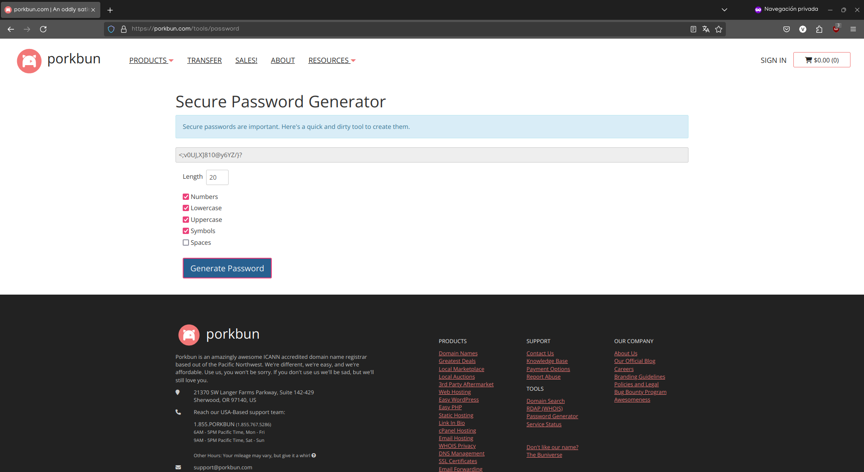Click the site security padlock icon
This screenshot has width=864, height=472.
[124, 29]
